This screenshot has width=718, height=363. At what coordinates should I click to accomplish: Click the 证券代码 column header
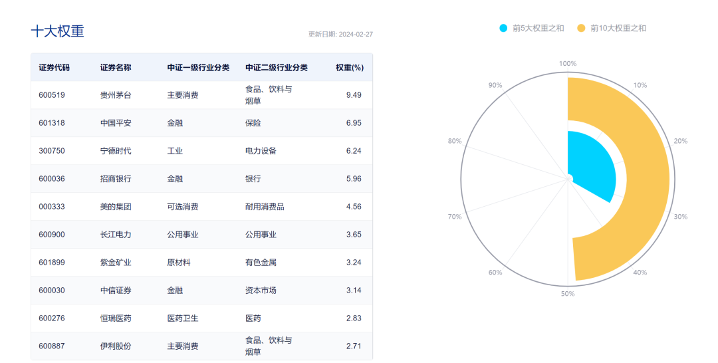click(x=54, y=68)
